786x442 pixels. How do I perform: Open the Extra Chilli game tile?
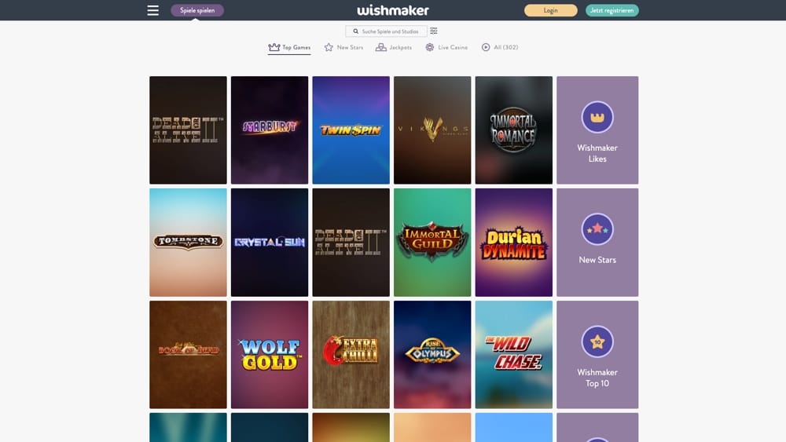coord(351,354)
